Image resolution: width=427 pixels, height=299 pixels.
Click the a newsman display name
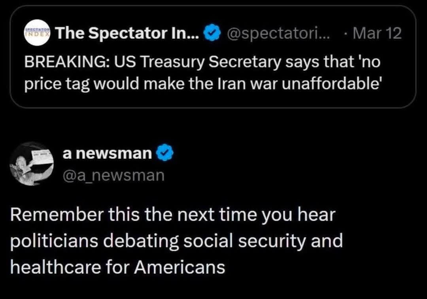coord(107,153)
